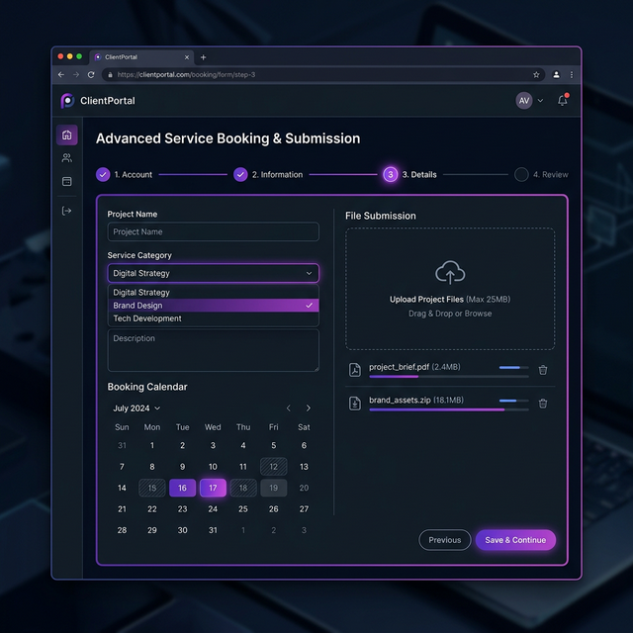The height and width of the screenshot is (633, 633).
Task: Select Brand Design option in list
Action: point(213,306)
